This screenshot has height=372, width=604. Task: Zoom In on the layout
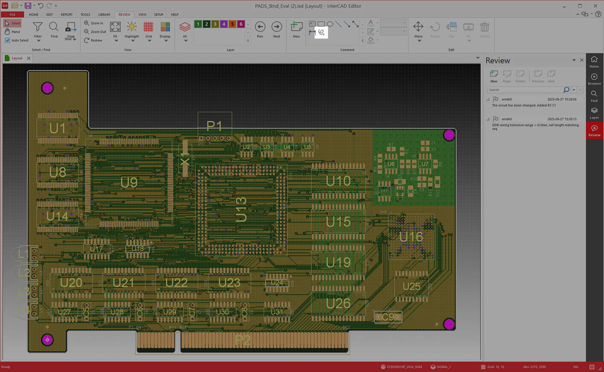[x=94, y=23]
